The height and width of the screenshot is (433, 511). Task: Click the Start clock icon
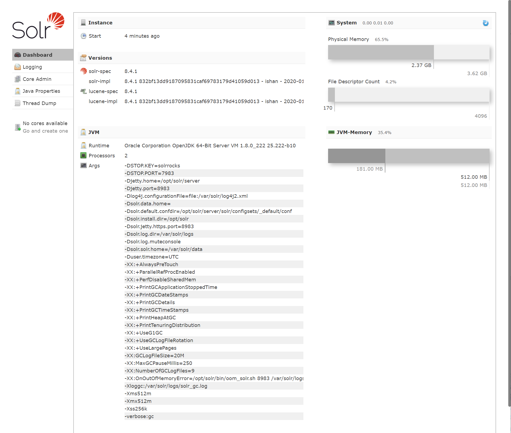[x=84, y=36]
